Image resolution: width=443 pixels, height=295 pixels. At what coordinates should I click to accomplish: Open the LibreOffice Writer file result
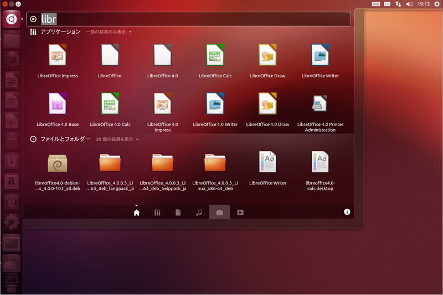tap(267, 162)
